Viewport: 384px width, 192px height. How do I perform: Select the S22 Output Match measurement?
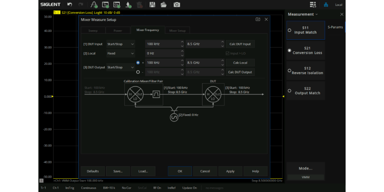tap(306, 91)
